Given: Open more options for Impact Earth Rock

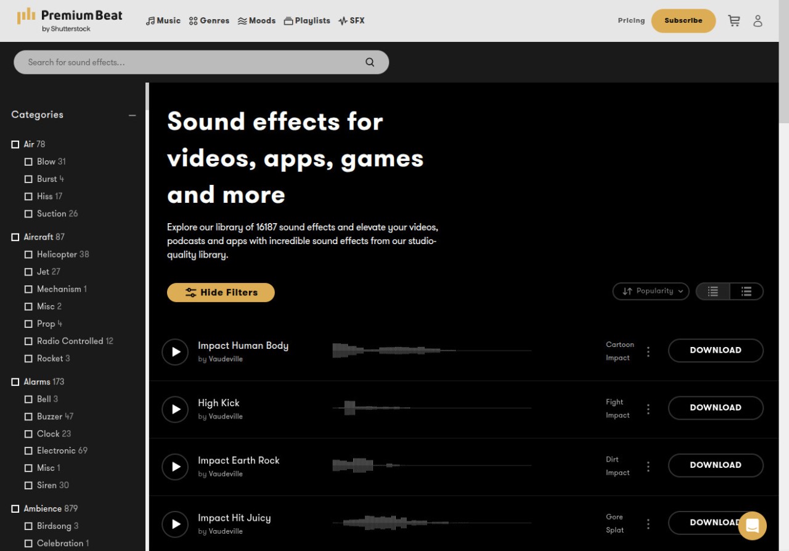Looking at the screenshot, I should (648, 467).
